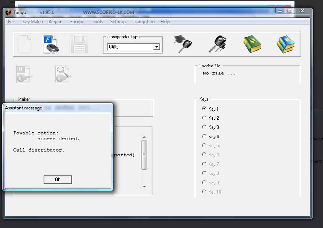This screenshot has height=228, width=323.
Task: Select Key 8 radio button
Action: [x=204, y=173]
